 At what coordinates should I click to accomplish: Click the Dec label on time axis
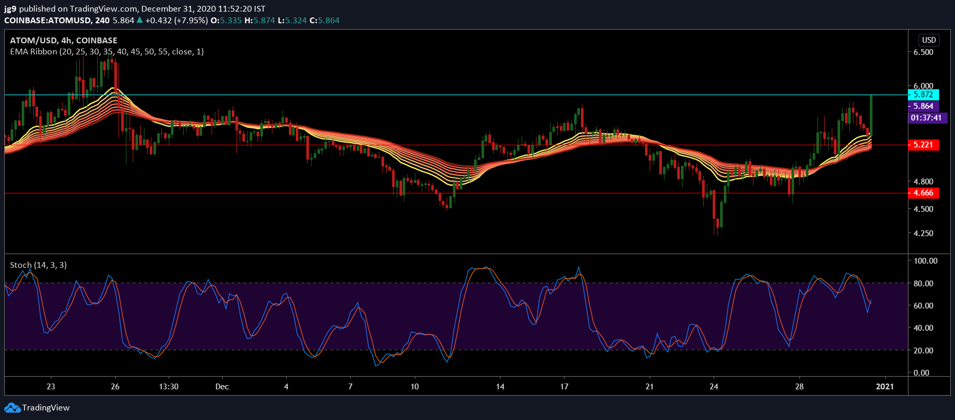tap(222, 387)
